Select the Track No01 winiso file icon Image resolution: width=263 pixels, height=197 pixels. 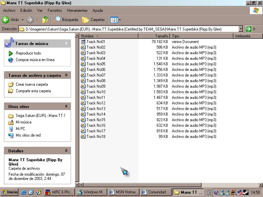coord(83,42)
